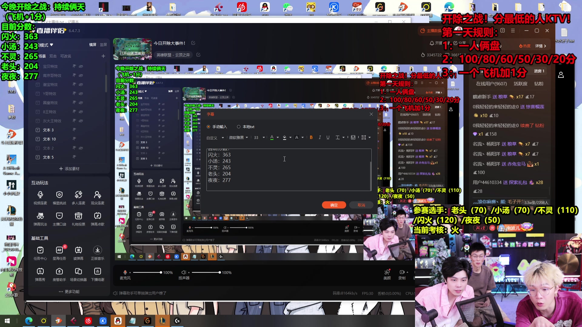Open the 模式 mode dropdown

(x=46, y=45)
